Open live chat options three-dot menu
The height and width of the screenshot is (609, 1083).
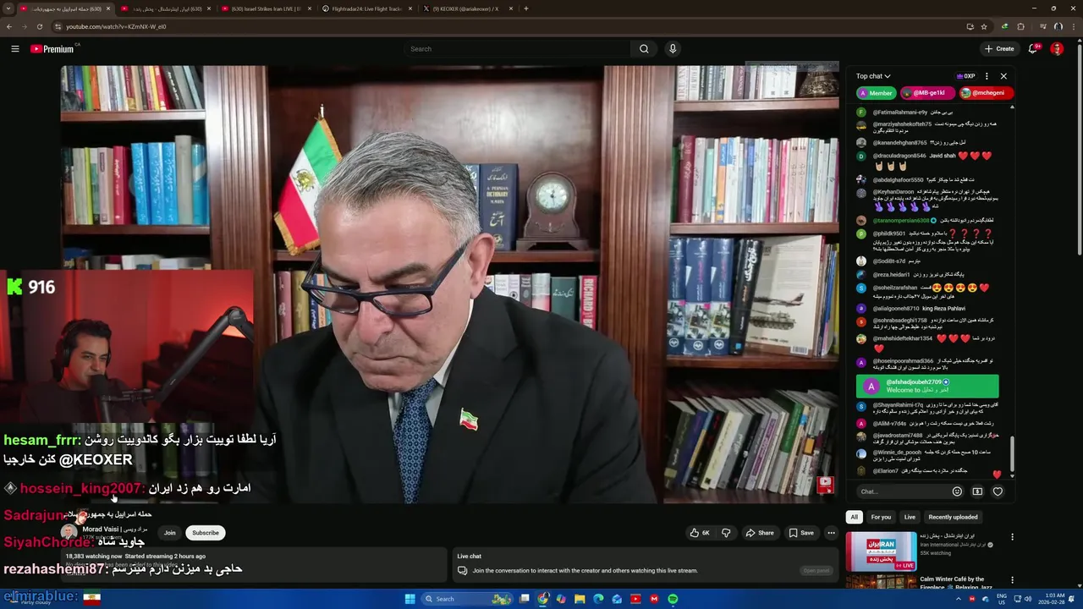tap(987, 76)
